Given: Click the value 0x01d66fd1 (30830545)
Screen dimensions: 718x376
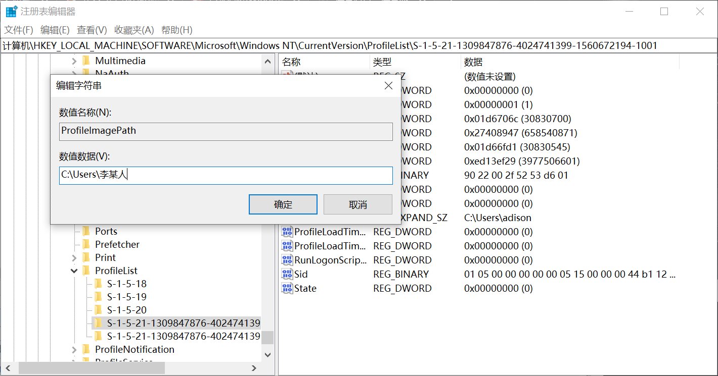Looking at the screenshot, I should (517, 147).
